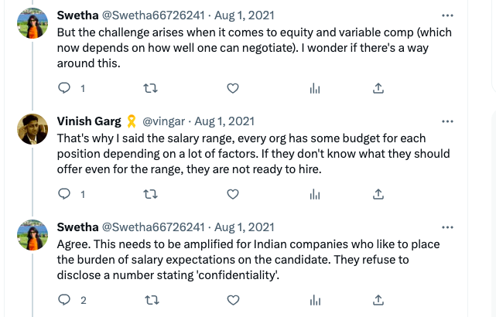Like Vinish Garg's salary range tweet
The image size is (496, 317).
[233, 194]
